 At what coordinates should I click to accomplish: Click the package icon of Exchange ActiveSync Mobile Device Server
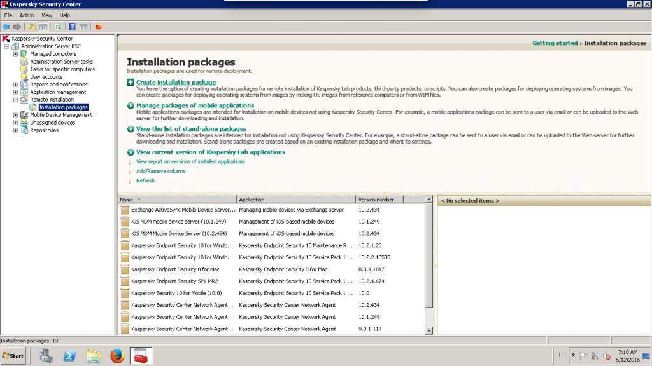(x=125, y=210)
